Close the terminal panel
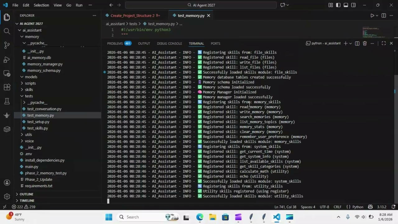This screenshot has height=224, width=398. point(391,43)
